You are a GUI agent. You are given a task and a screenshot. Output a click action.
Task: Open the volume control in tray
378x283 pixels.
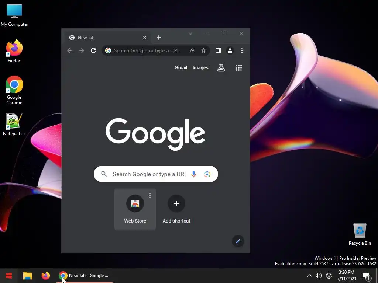(319, 276)
